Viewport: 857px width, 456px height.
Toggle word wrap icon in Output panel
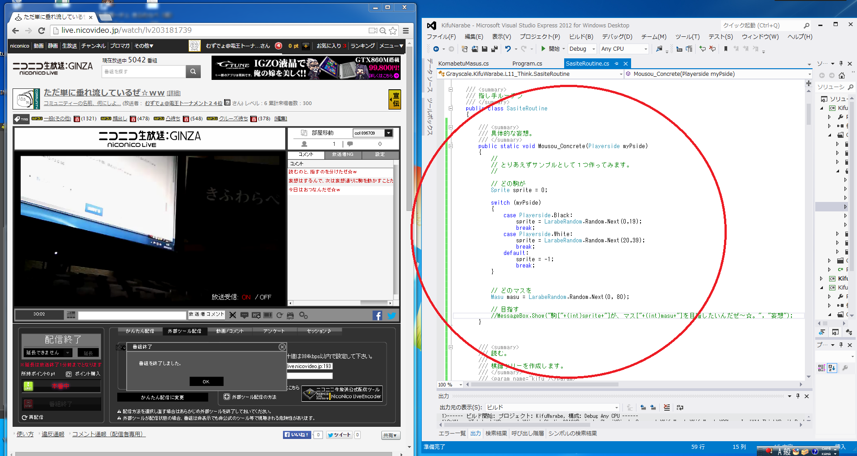point(680,408)
